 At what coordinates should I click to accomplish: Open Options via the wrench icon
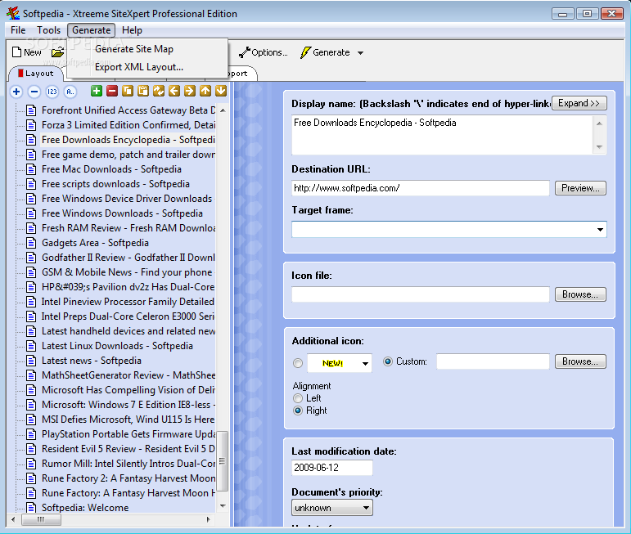[x=244, y=52]
